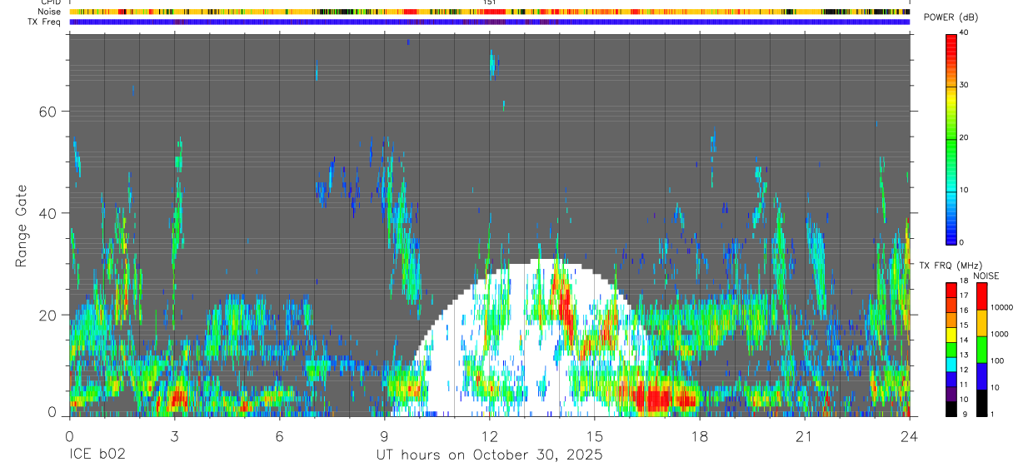Click the '10000' tick on the NOISE scale
The image size is (1023, 472).
point(1001,307)
